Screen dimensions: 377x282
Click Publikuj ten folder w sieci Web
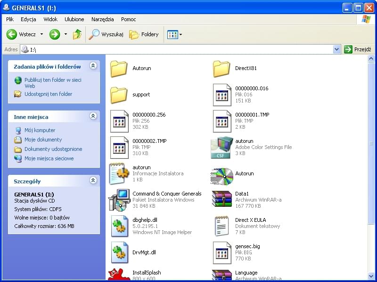click(x=53, y=83)
